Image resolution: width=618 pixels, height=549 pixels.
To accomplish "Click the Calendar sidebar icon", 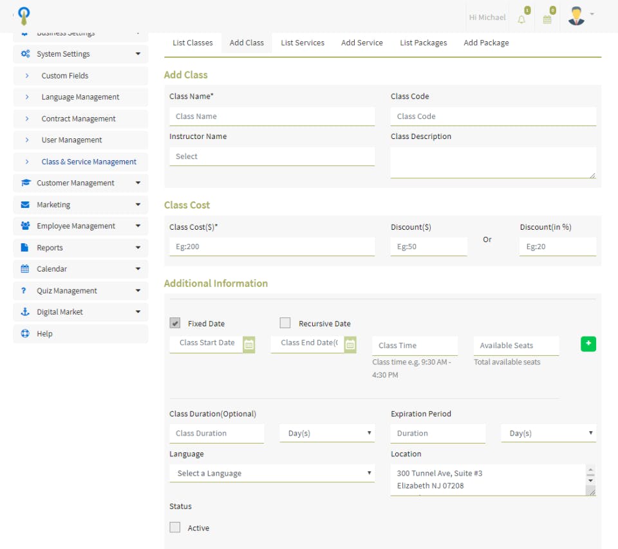I will tap(25, 268).
